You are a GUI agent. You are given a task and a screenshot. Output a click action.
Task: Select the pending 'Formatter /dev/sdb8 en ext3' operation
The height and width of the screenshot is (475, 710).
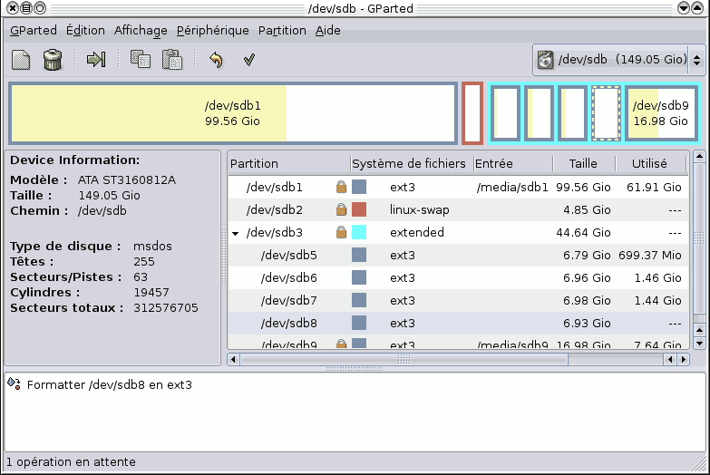[x=109, y=385]
